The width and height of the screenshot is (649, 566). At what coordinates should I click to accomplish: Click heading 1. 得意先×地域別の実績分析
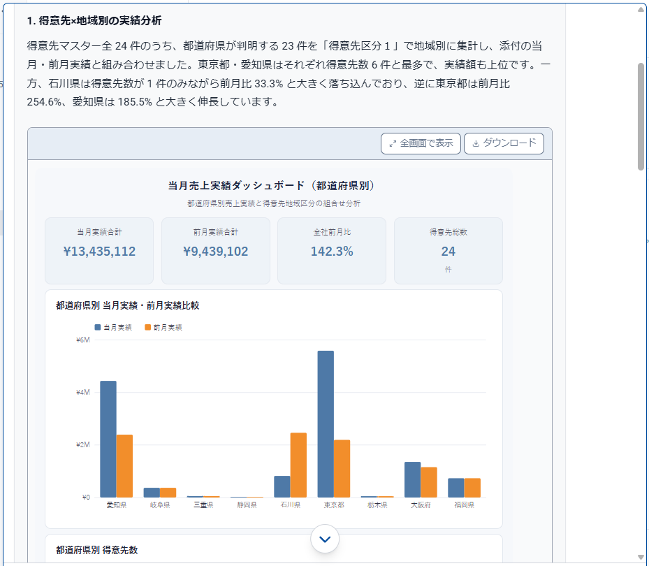[x=94, y=21]
